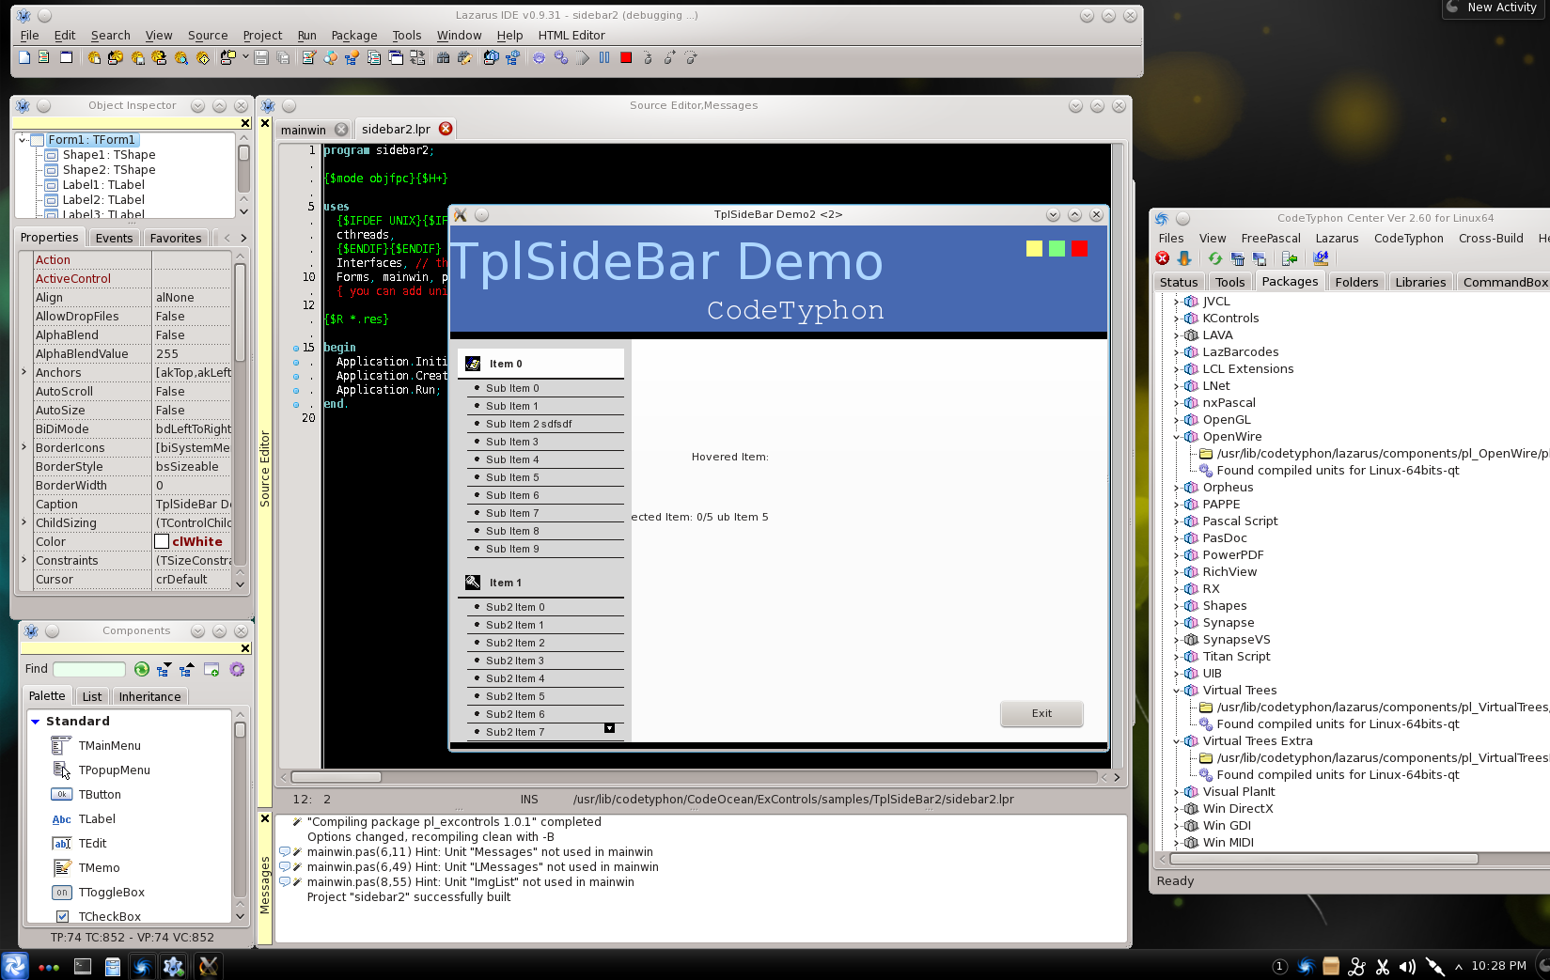Click red stop icon in CodeTyphon Center toolbar

click(1163, 258)
